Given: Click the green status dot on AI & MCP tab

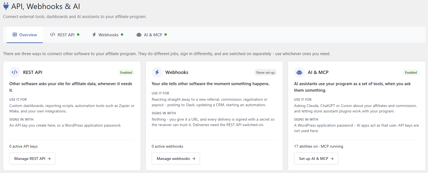Looking at the screenshot, I should [x=166, y=35].
